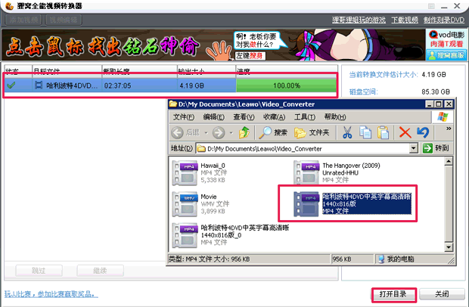Select The Hangover (2009) file icon
This screenshot has height=307, width=469.
tap(306, 172)
